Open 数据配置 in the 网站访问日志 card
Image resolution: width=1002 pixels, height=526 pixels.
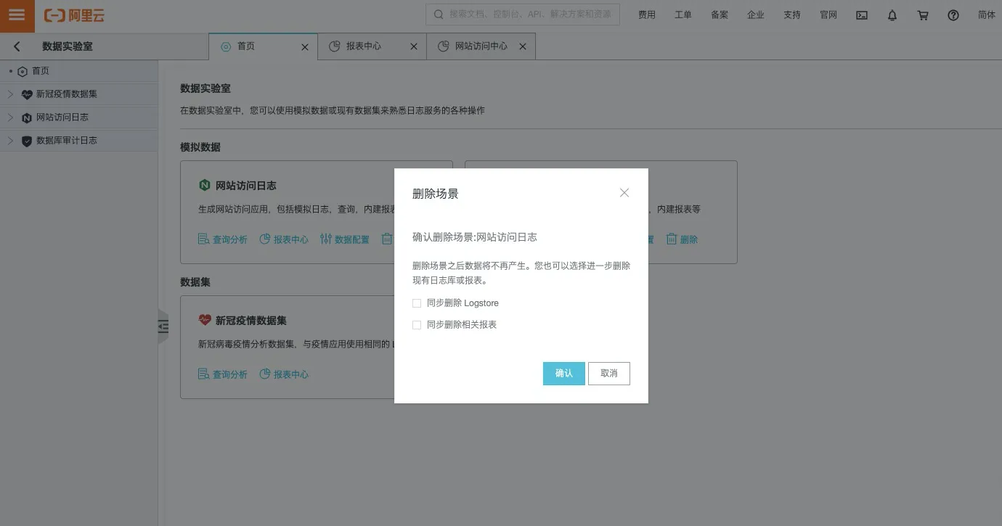345,239
